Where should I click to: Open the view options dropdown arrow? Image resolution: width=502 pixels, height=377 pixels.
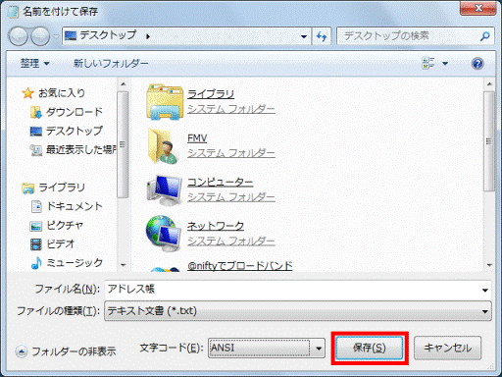point(445,63)
